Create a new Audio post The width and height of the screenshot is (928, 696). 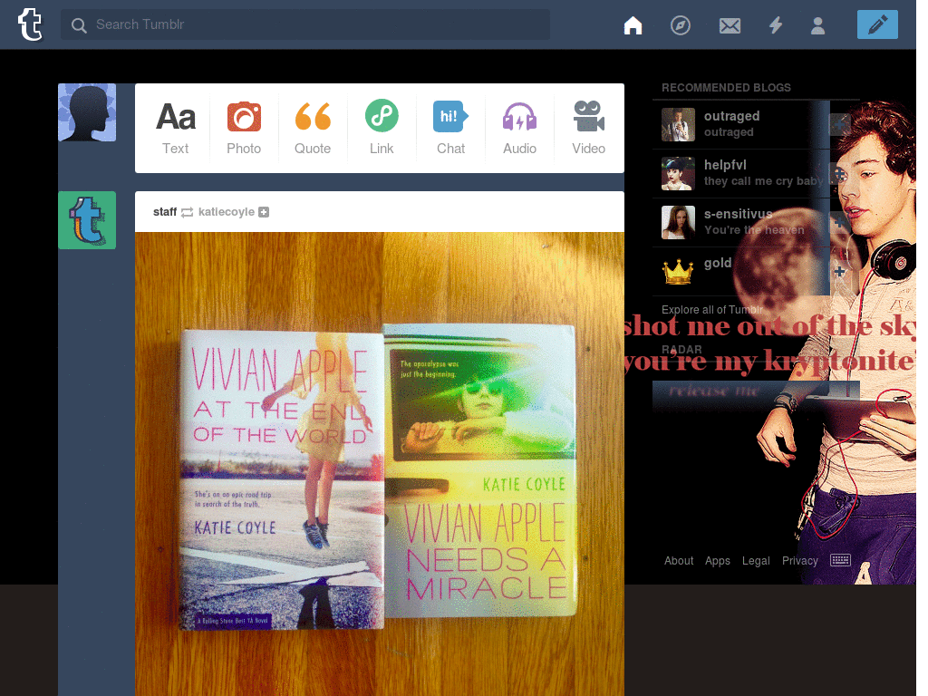[x=519, y=128]
